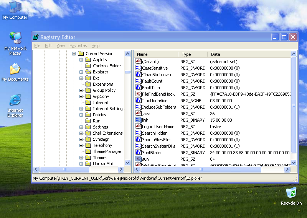Click the status bar registry path
Image resolution: width=307 pixels, height=218 pixels.
coord(117,178)
